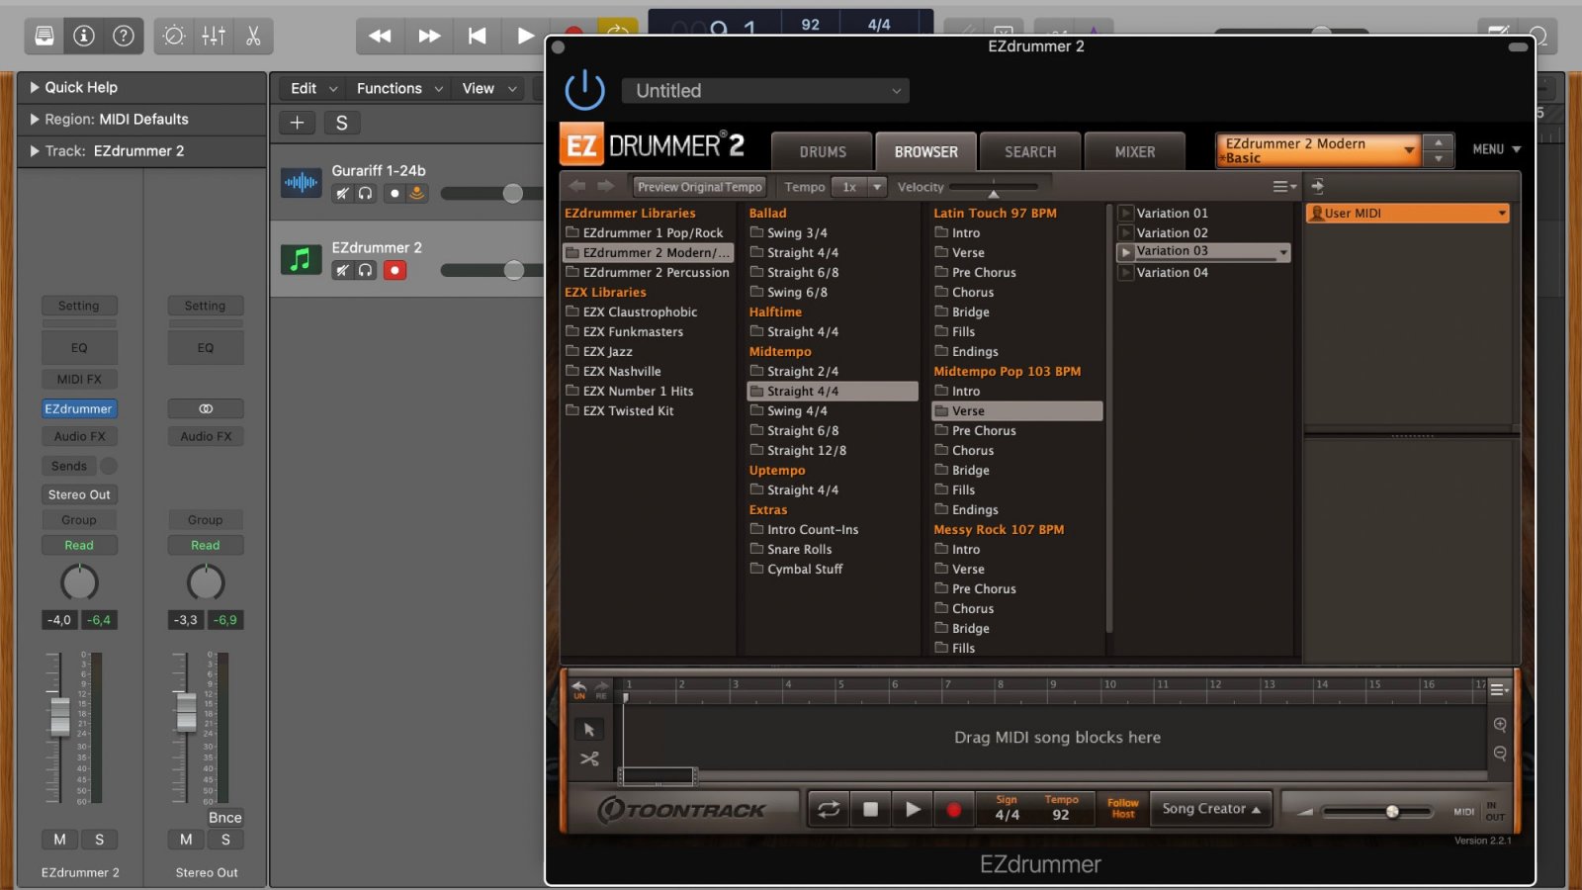
Task: Click the scissors icon in Logic toolbar
Action: 253,37
